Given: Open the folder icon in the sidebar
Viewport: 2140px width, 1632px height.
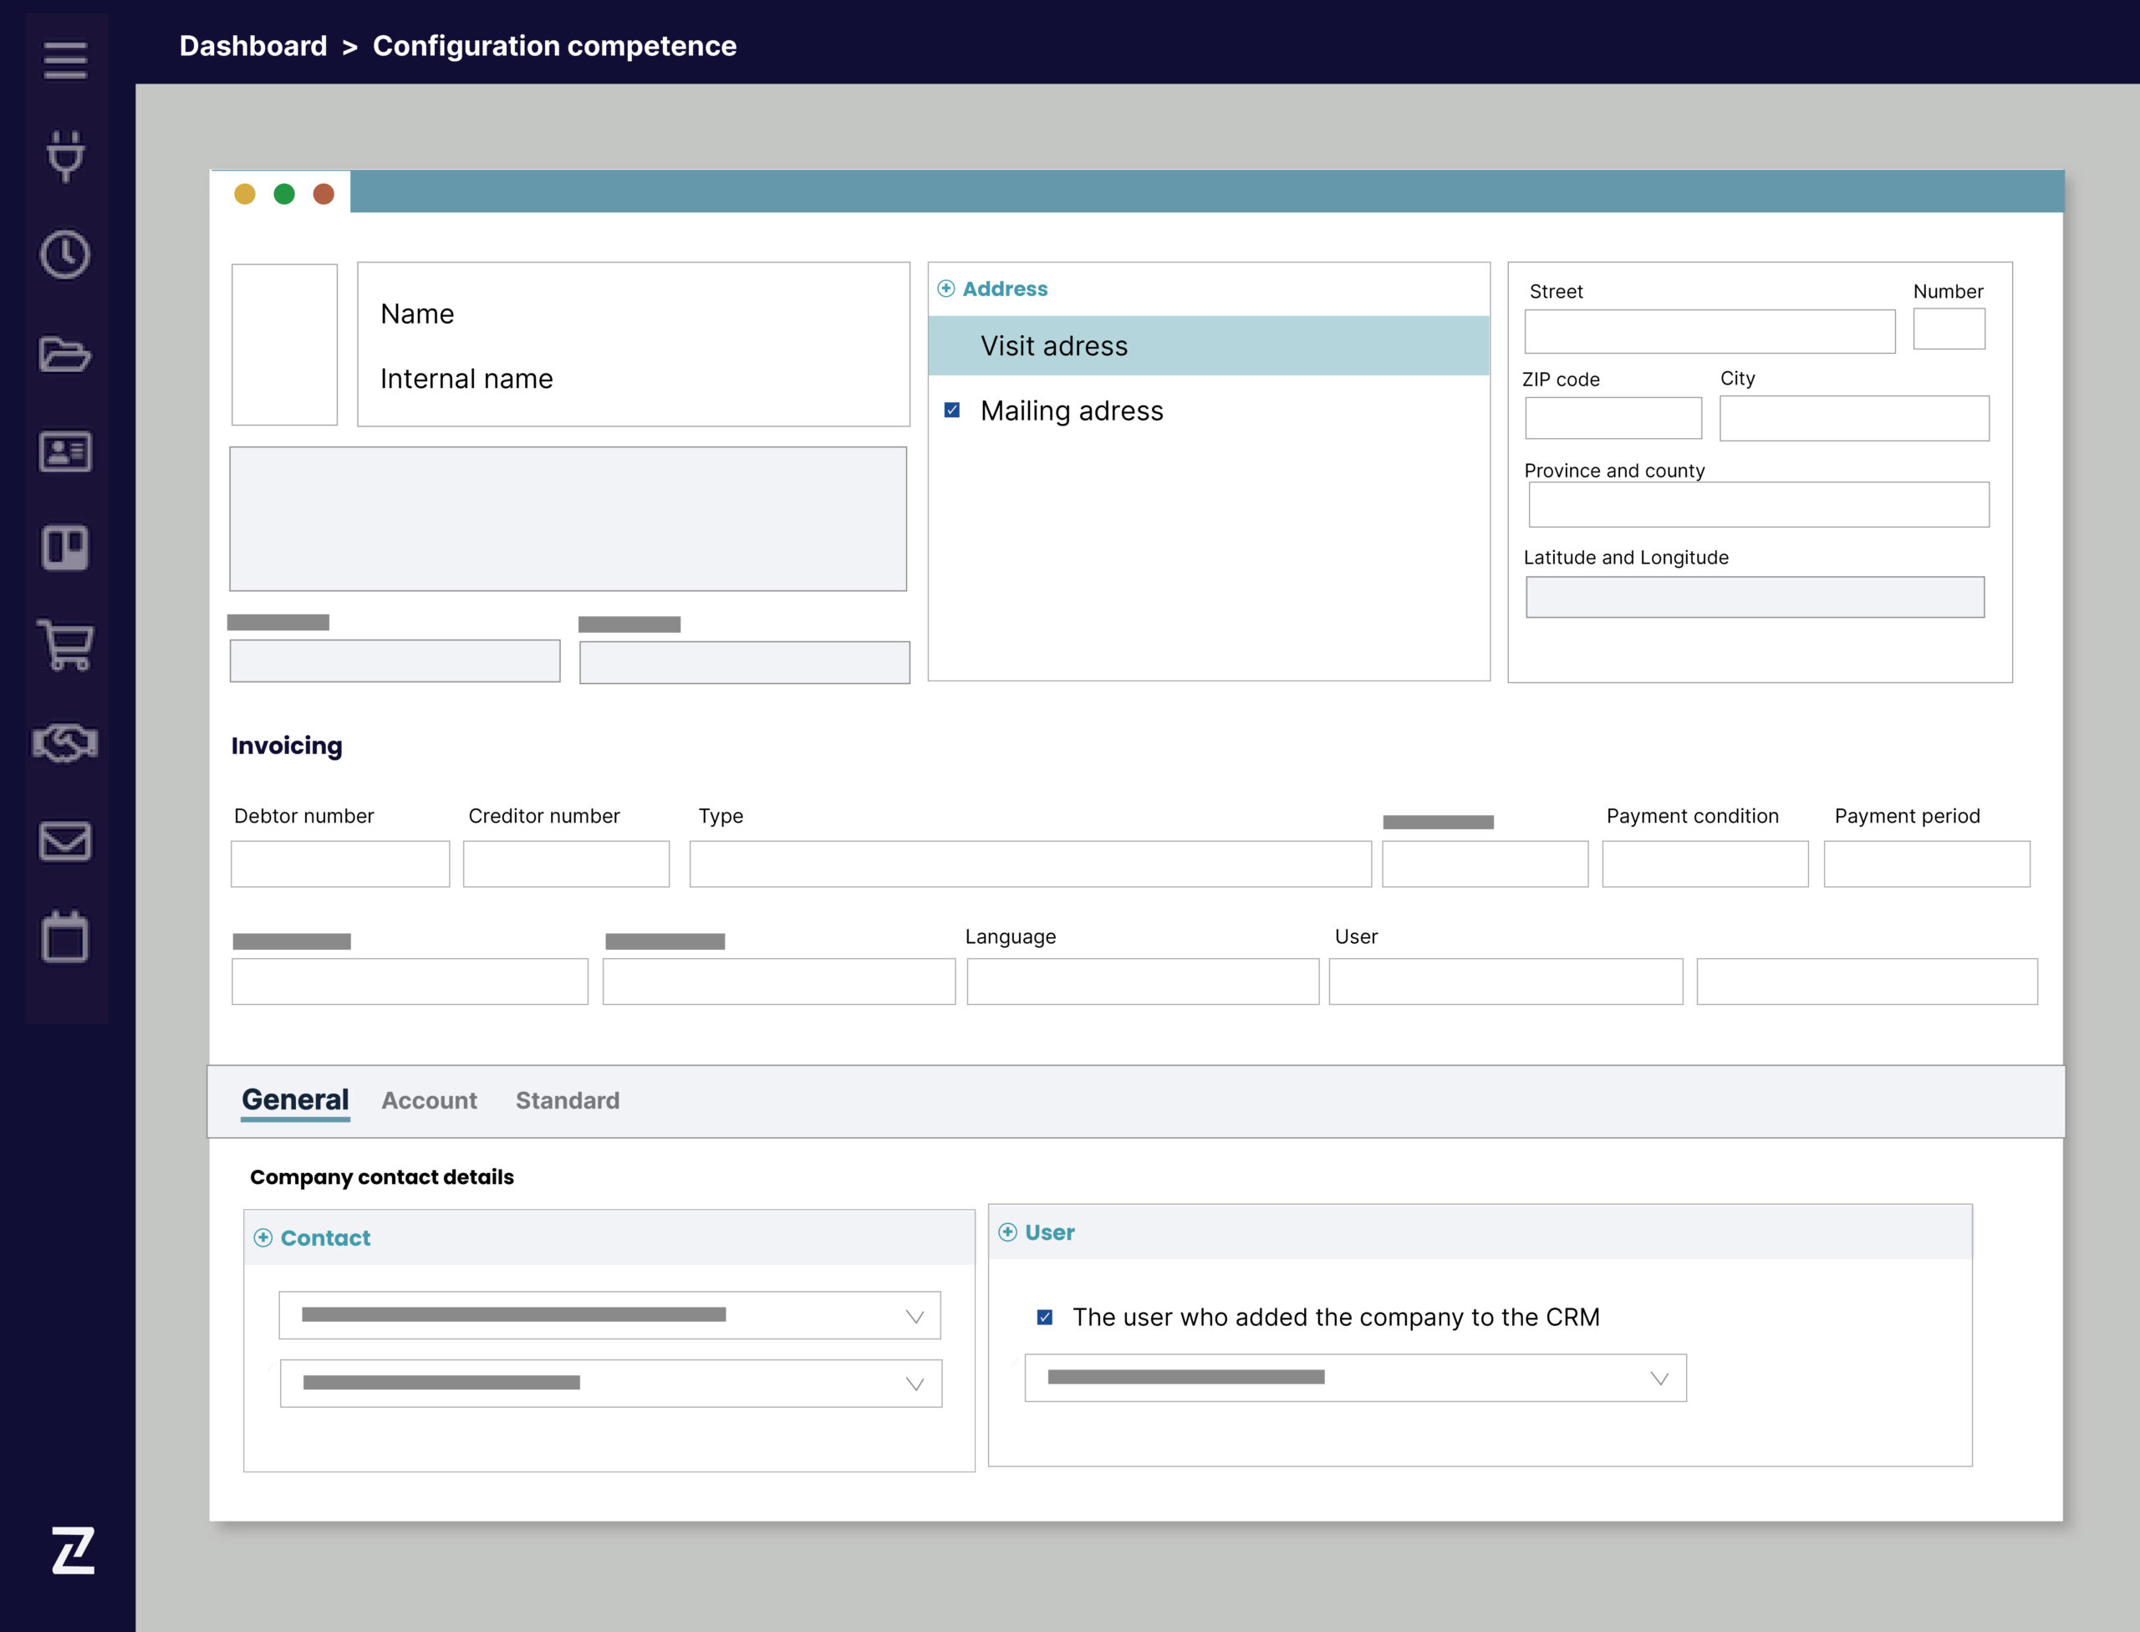Looking at the screenshot, I should click(65, 354).
